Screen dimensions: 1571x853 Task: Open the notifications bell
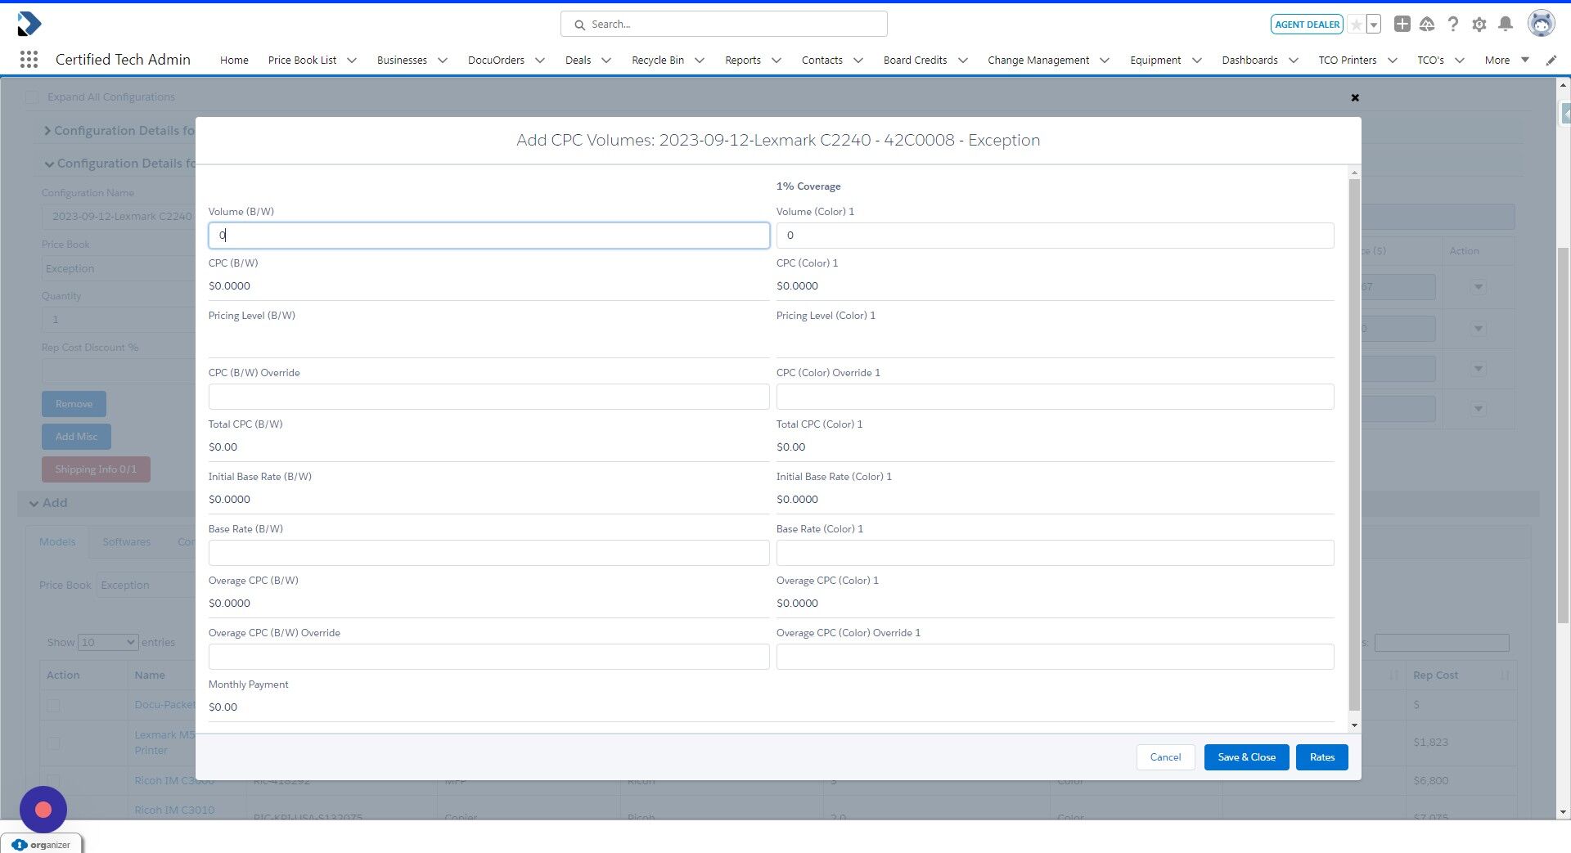tap(1506, 24)
